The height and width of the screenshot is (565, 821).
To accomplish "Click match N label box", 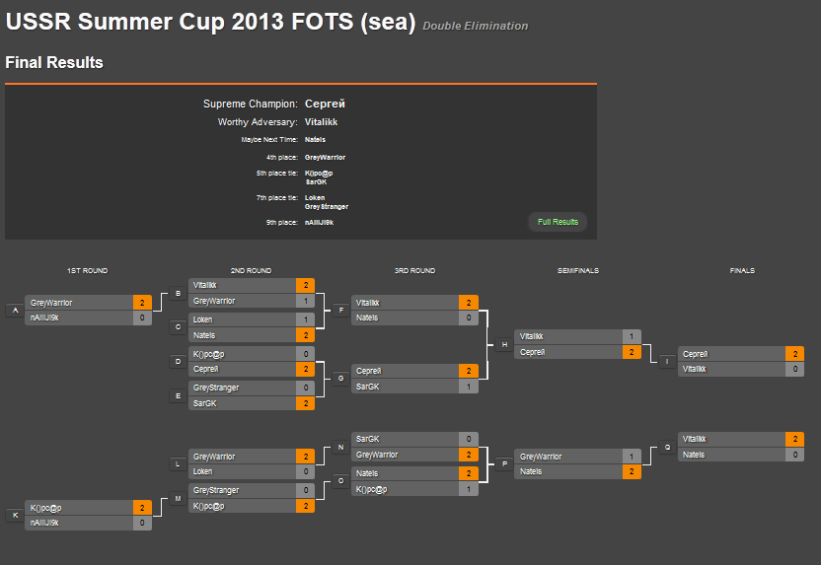I will [x=340, y=448].
